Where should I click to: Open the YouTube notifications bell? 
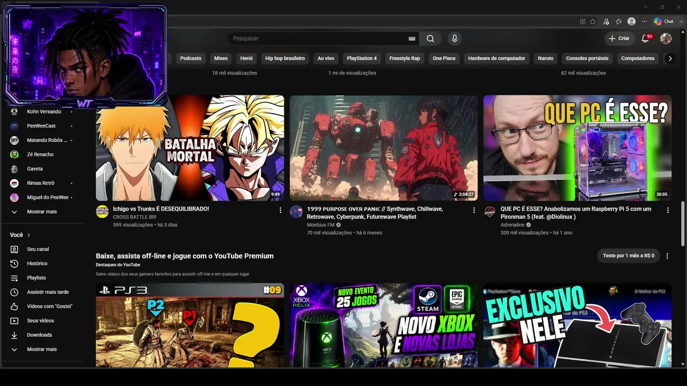tap(646, 39)
